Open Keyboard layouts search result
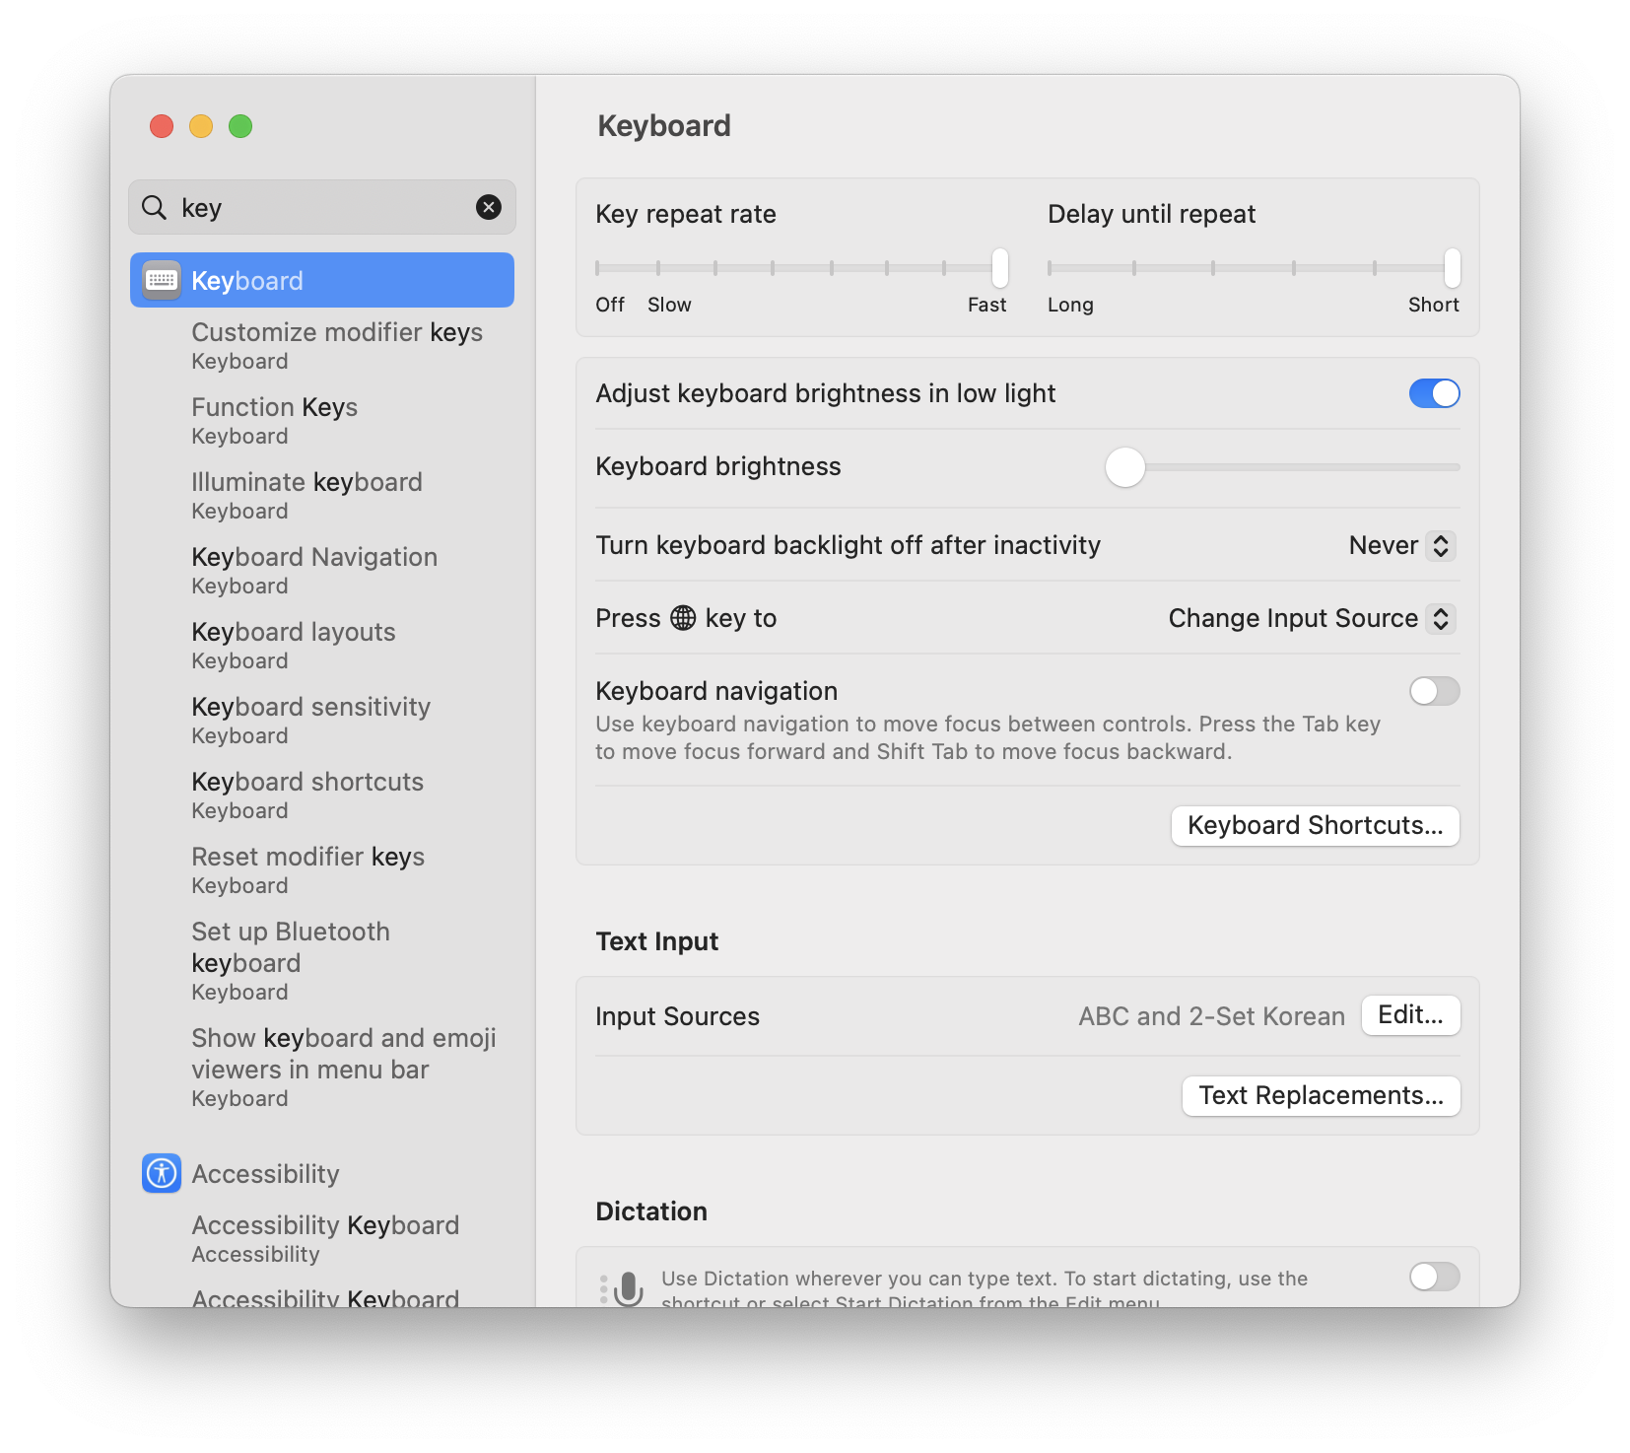 pos(293,645)
